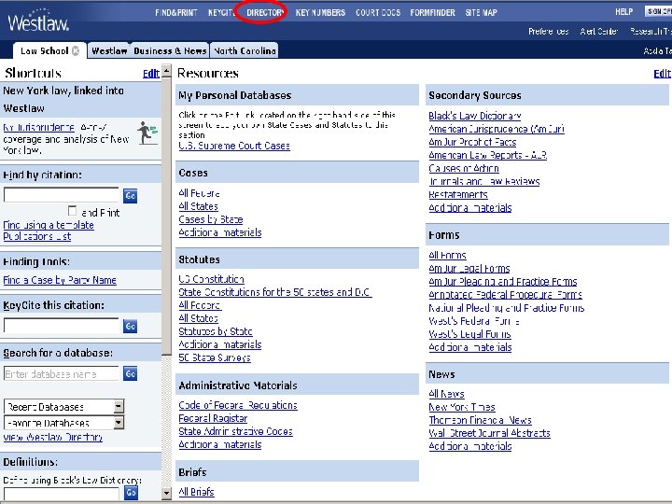
Task: Open Court Docs in top navigation
Action: [378, 12]
